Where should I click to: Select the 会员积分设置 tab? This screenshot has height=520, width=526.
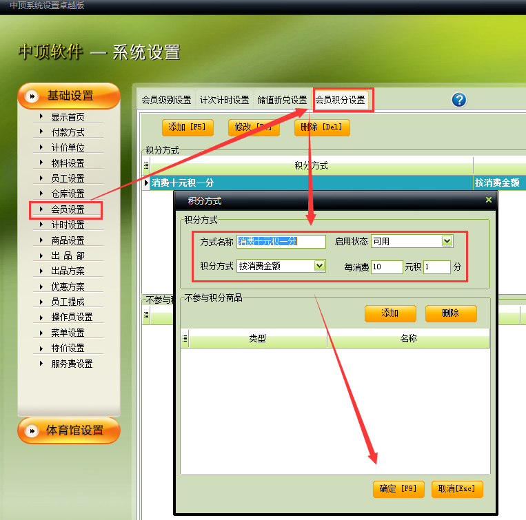tap(341, 100)
